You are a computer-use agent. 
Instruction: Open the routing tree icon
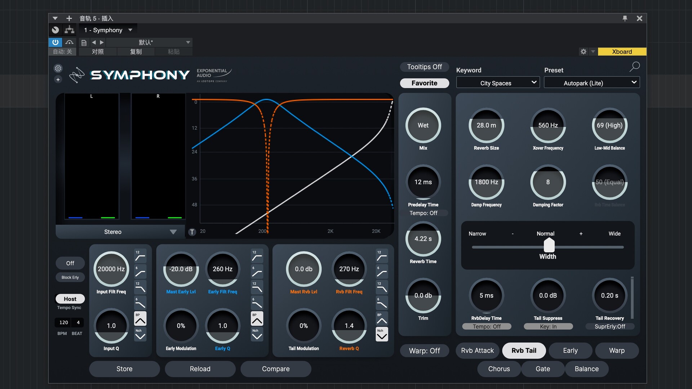click(x=69, y=30)
